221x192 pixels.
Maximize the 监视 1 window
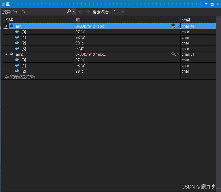point(212,4)
